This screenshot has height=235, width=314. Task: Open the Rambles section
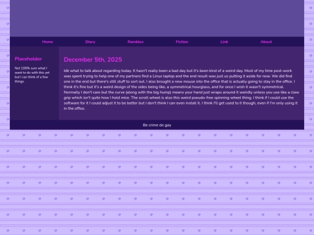click(135, 42)
